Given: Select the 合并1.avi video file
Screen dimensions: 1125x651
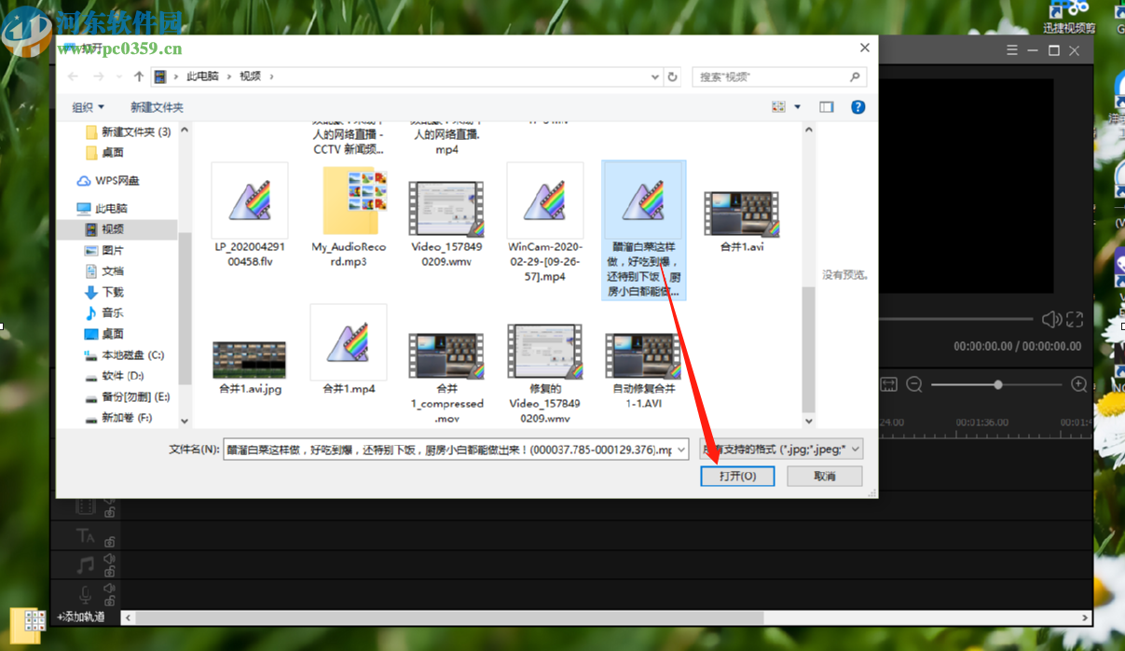Looking at the screenshot, I should pyautogui.click(x=742, y=221).
